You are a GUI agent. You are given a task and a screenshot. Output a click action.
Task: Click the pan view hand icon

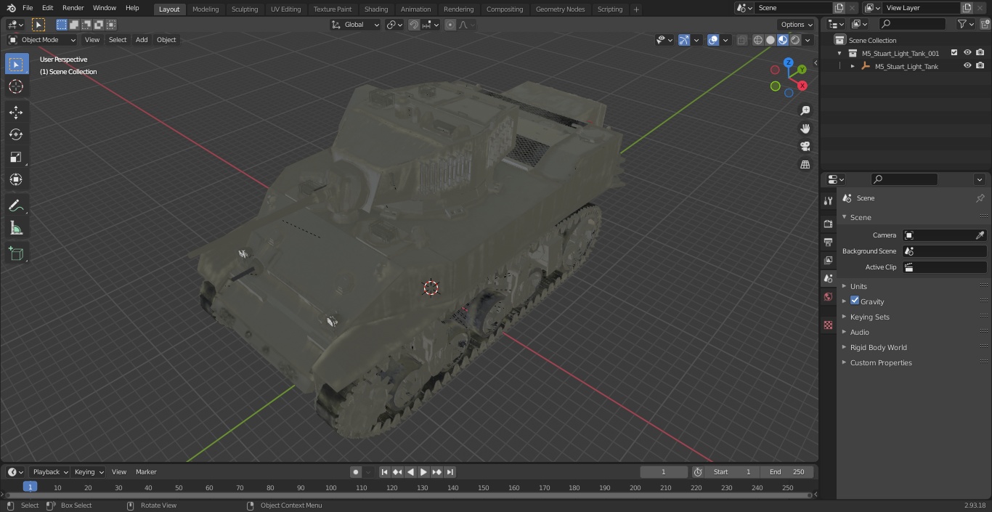coord(805,129)
